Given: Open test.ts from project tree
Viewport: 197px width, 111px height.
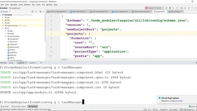Looking at the screenshot, I should 12,58.
